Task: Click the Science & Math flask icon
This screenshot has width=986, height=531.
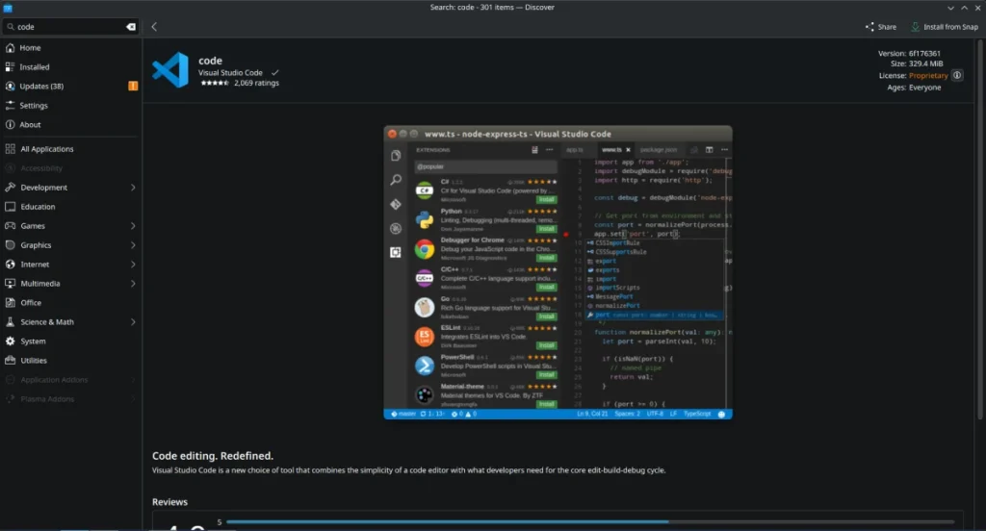Action: click(x=10, y=321)
